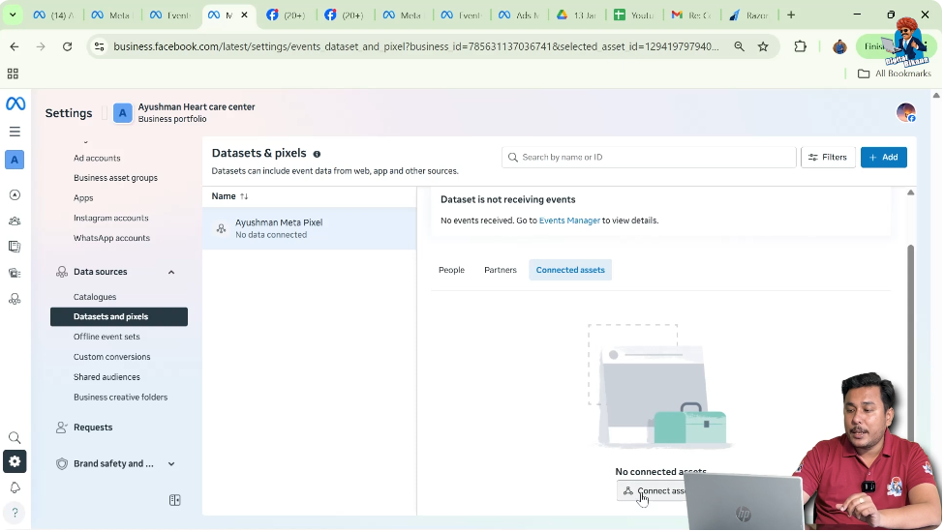Click the blue Add button
The image size is (944, 531).
(x=883, y=158)
